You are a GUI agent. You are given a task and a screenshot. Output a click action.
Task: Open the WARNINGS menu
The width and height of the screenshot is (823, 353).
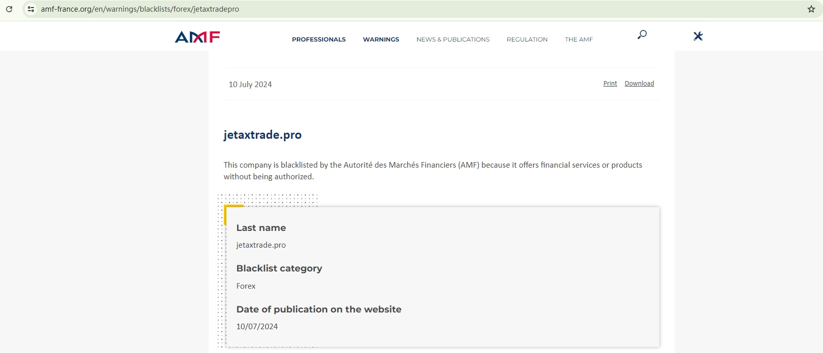point(381,40)
